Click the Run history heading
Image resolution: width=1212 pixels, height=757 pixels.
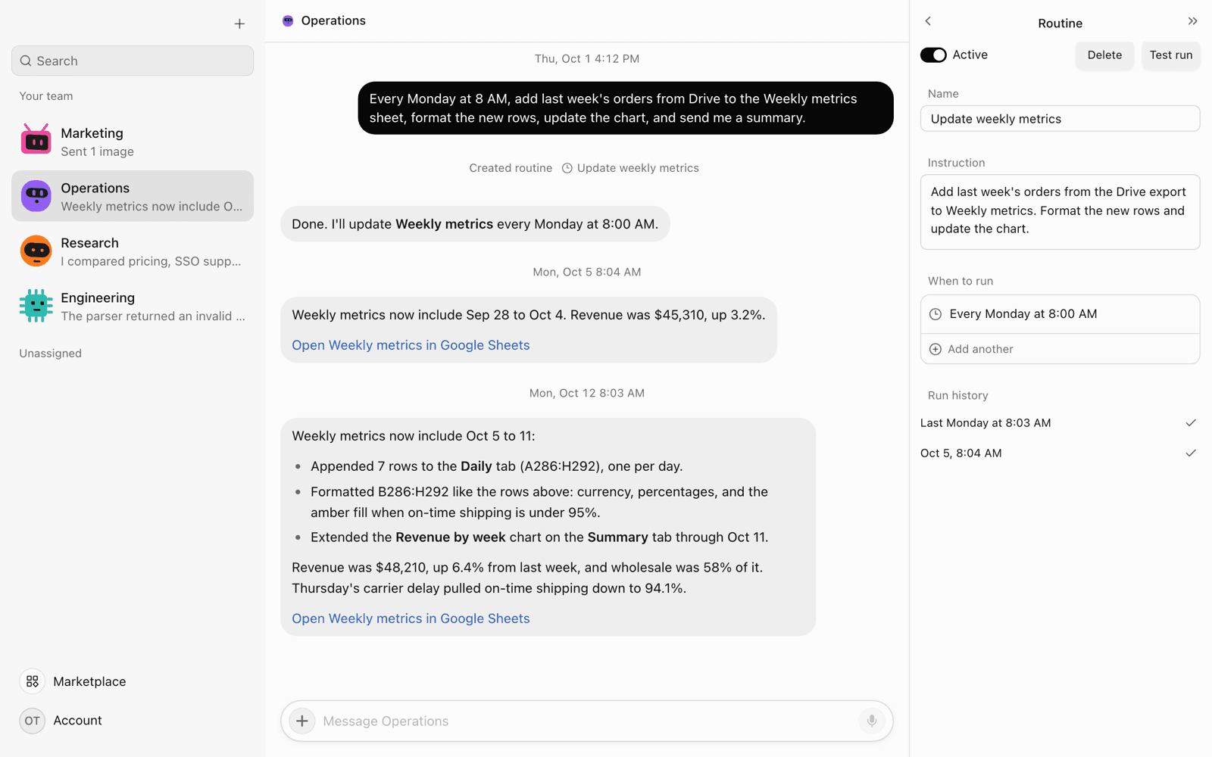957,395
